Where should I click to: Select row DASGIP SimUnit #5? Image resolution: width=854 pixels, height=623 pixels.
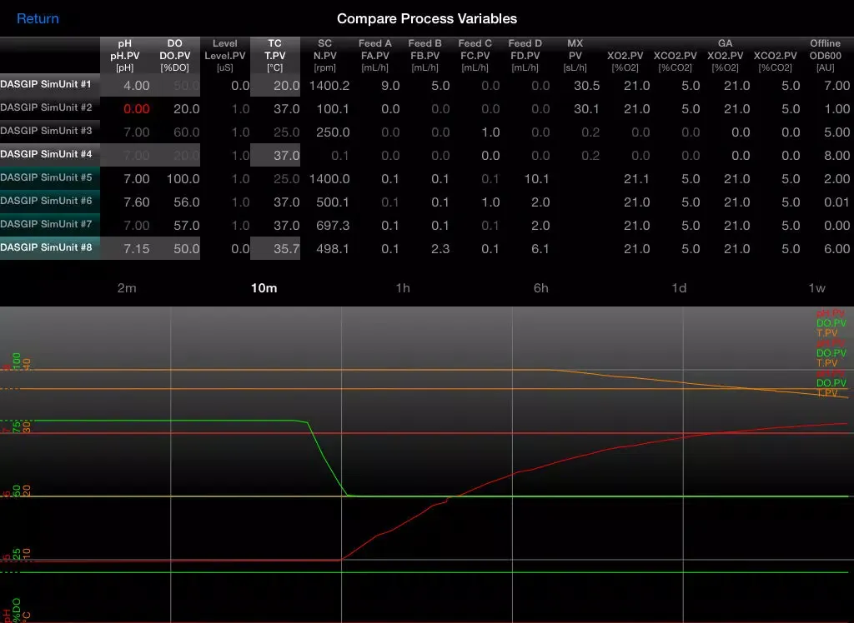(x=50, y=178)
